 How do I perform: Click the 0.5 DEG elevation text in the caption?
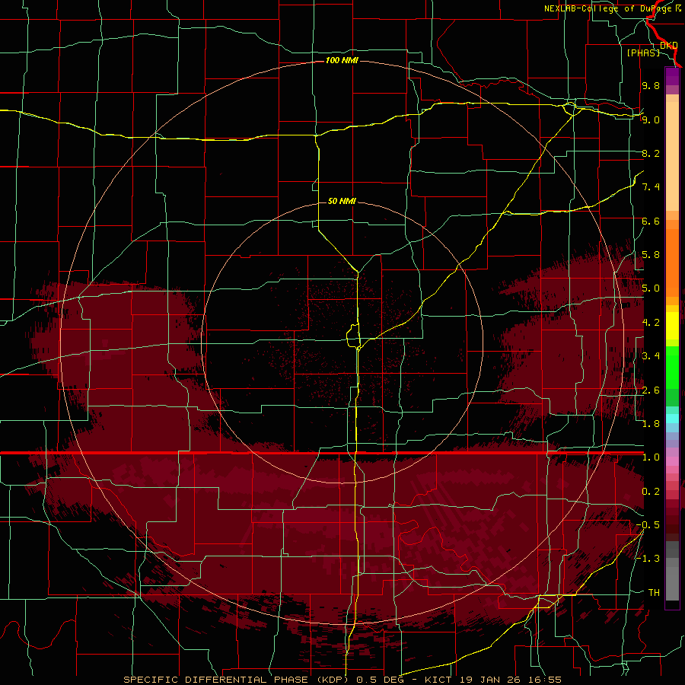[379, 680]
